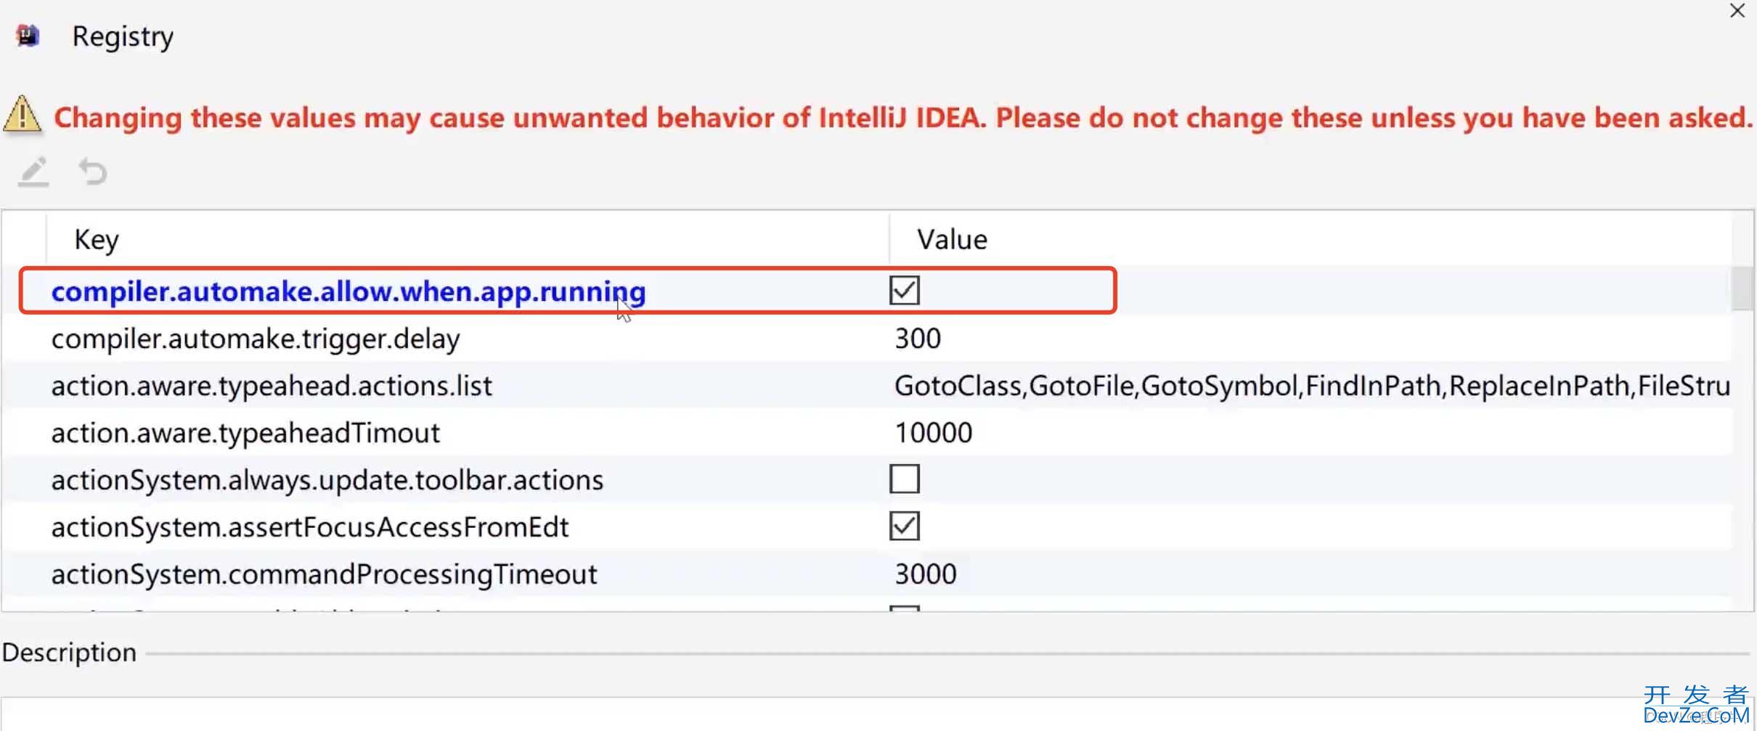This screenshot has width=1757, height=731.
Task: Select the actionSystem.assertFocusAccessFromEdt key
Action: click(x=310, y=527)
